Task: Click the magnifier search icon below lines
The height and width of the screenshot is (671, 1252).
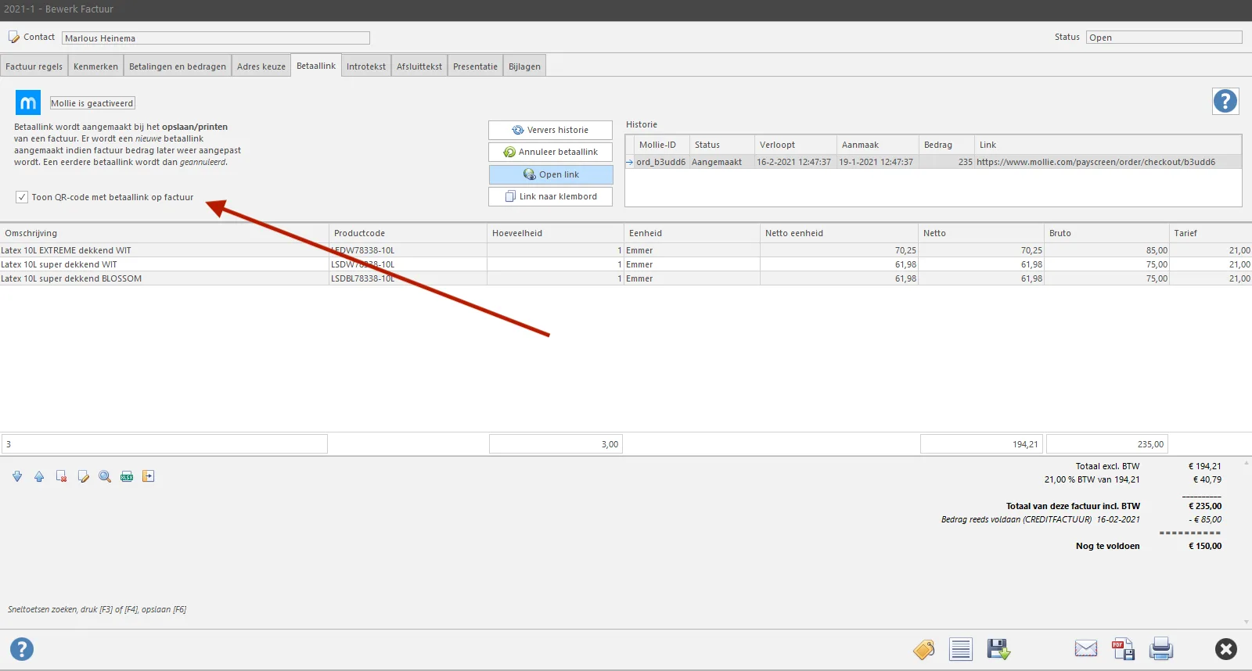Action: [105, 476]
